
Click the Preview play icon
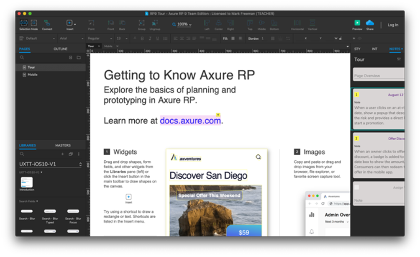point(357,23)
